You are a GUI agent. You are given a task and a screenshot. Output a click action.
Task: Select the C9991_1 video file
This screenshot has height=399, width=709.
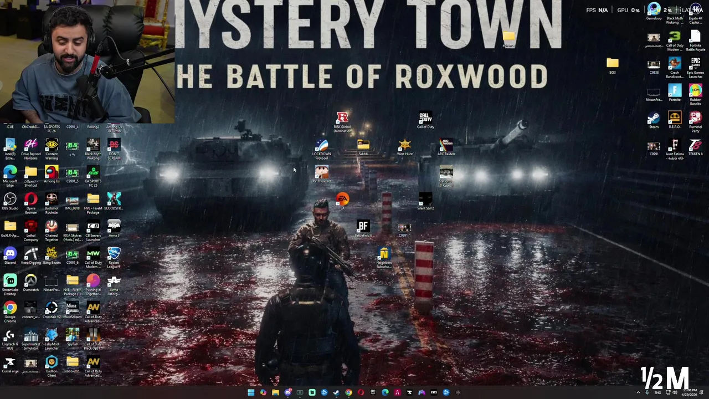(404, 229)
